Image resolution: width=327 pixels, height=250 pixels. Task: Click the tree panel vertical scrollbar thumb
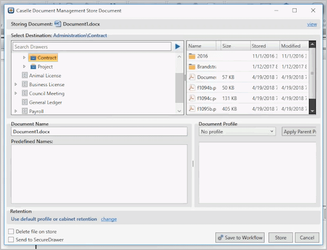pyautogui.click(x=180, y=88)
